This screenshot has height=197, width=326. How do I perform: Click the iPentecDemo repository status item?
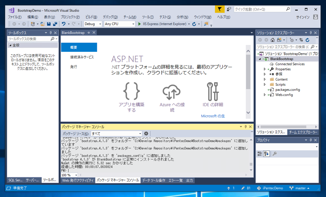pos(270,188)
